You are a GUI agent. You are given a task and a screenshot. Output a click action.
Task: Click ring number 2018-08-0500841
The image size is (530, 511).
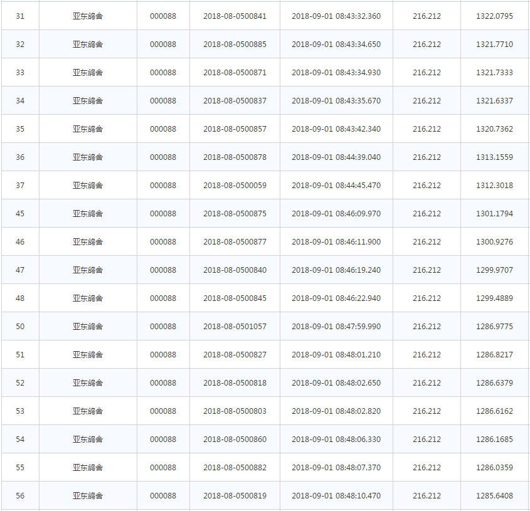click(x=235, y=16)
